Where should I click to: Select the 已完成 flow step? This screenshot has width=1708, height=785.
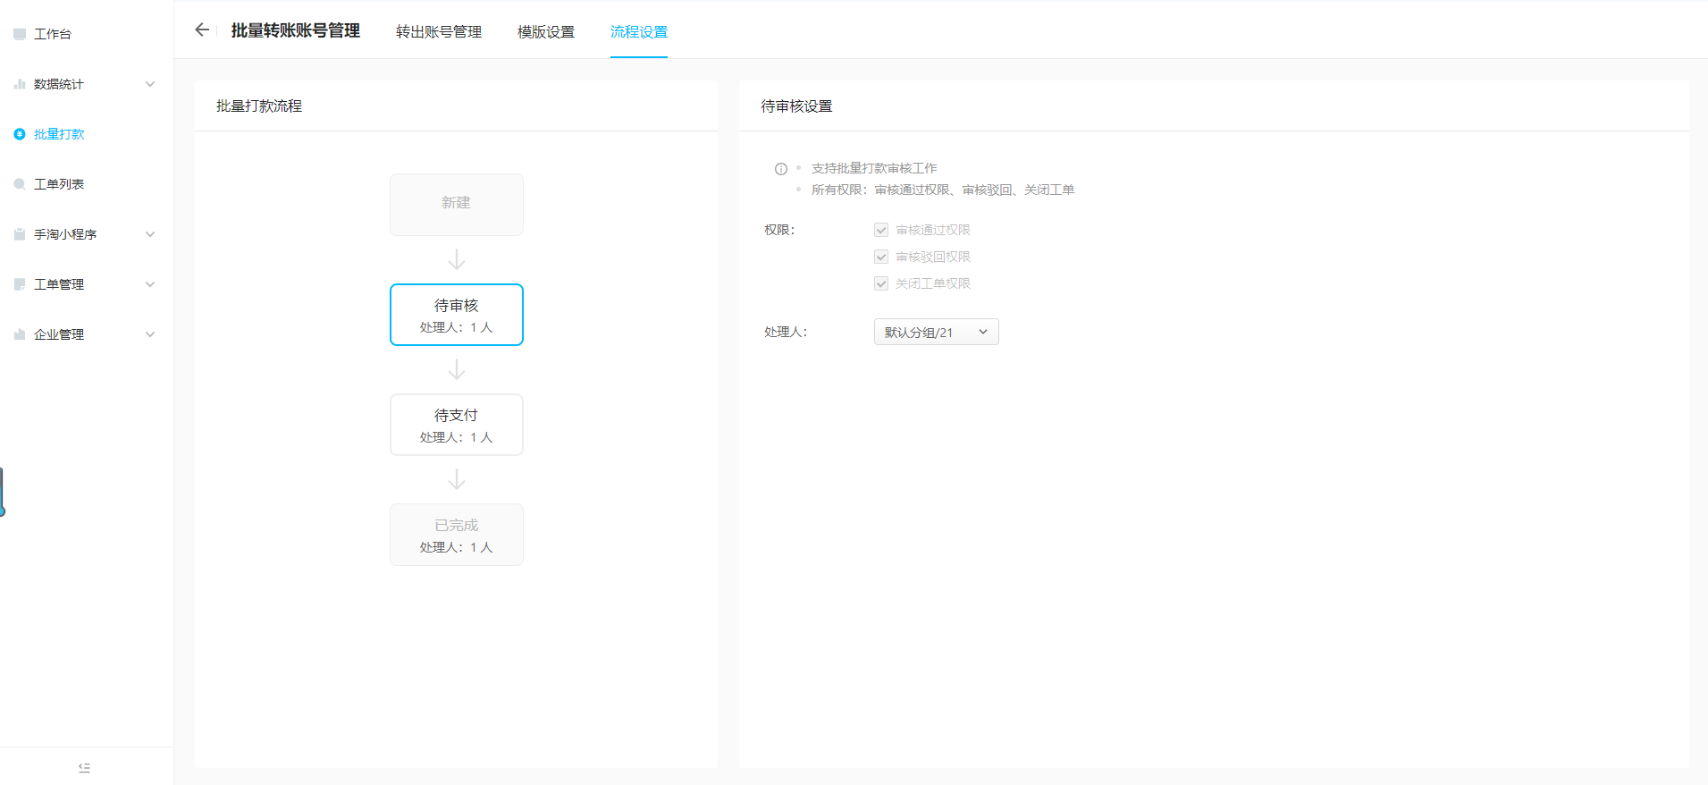pos(457,535)
